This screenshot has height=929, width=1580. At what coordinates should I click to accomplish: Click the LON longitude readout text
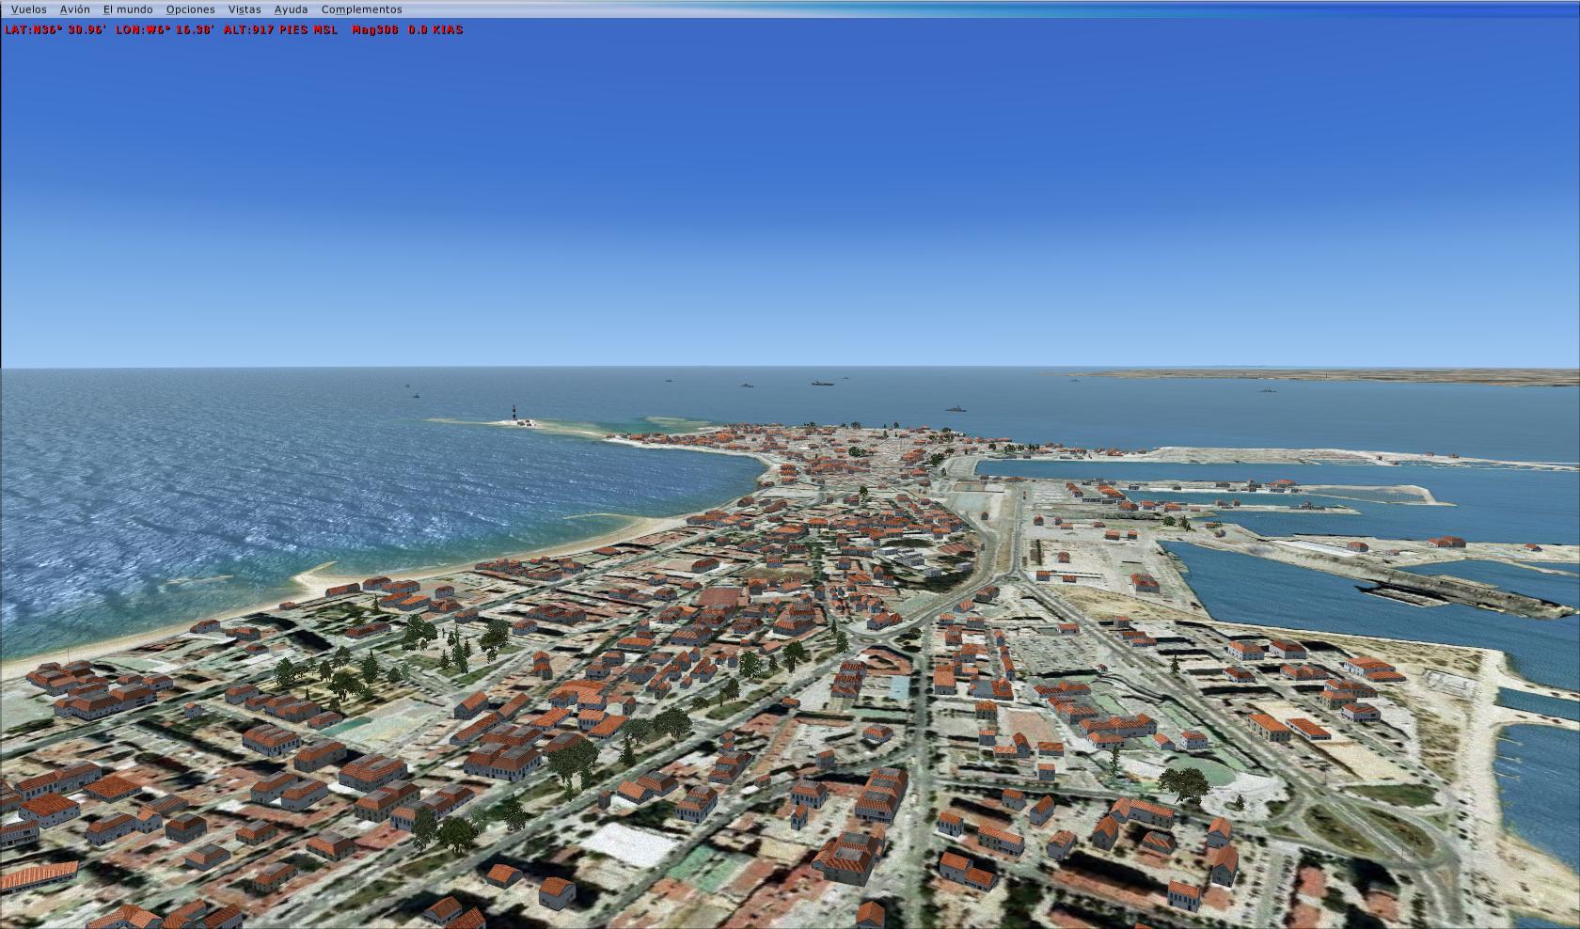click(165, 30)
